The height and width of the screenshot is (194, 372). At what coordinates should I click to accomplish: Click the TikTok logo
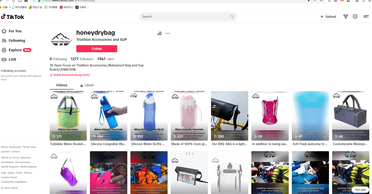click(12, 17)
